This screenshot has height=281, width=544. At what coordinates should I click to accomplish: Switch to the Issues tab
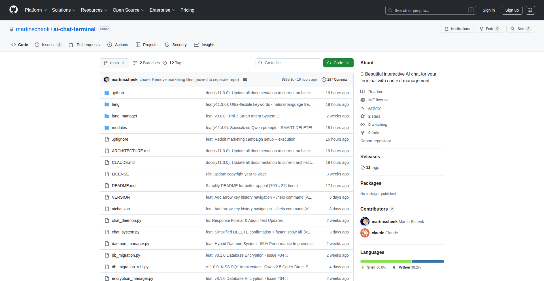pos(48,45)
